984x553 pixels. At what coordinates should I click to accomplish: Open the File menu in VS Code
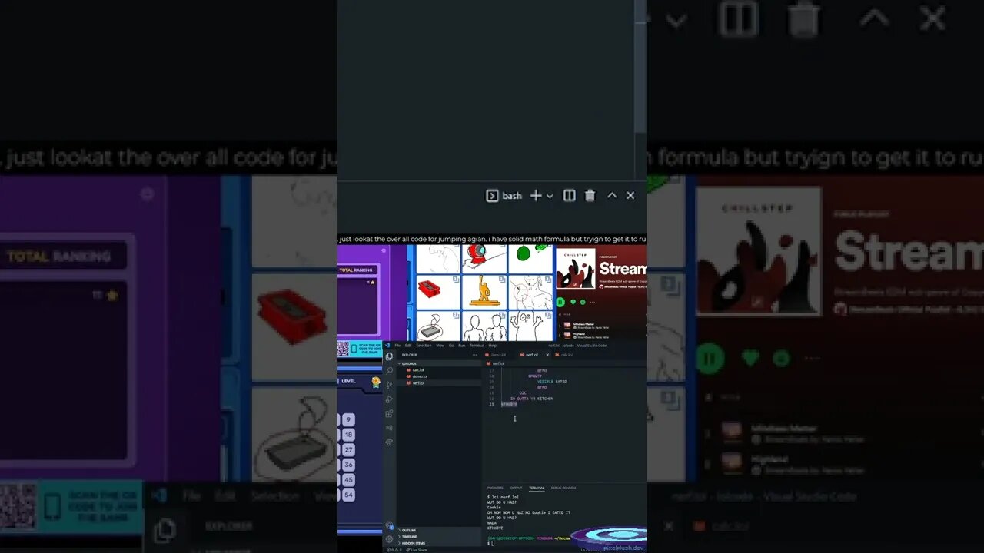[x=397, y=346]
